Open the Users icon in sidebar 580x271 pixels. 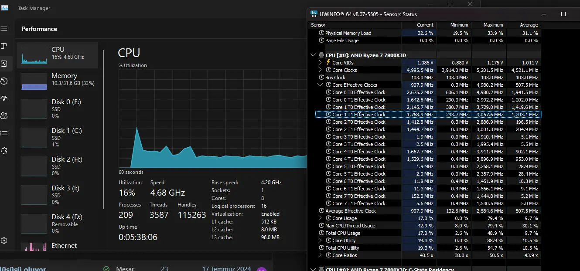(4, 116)
